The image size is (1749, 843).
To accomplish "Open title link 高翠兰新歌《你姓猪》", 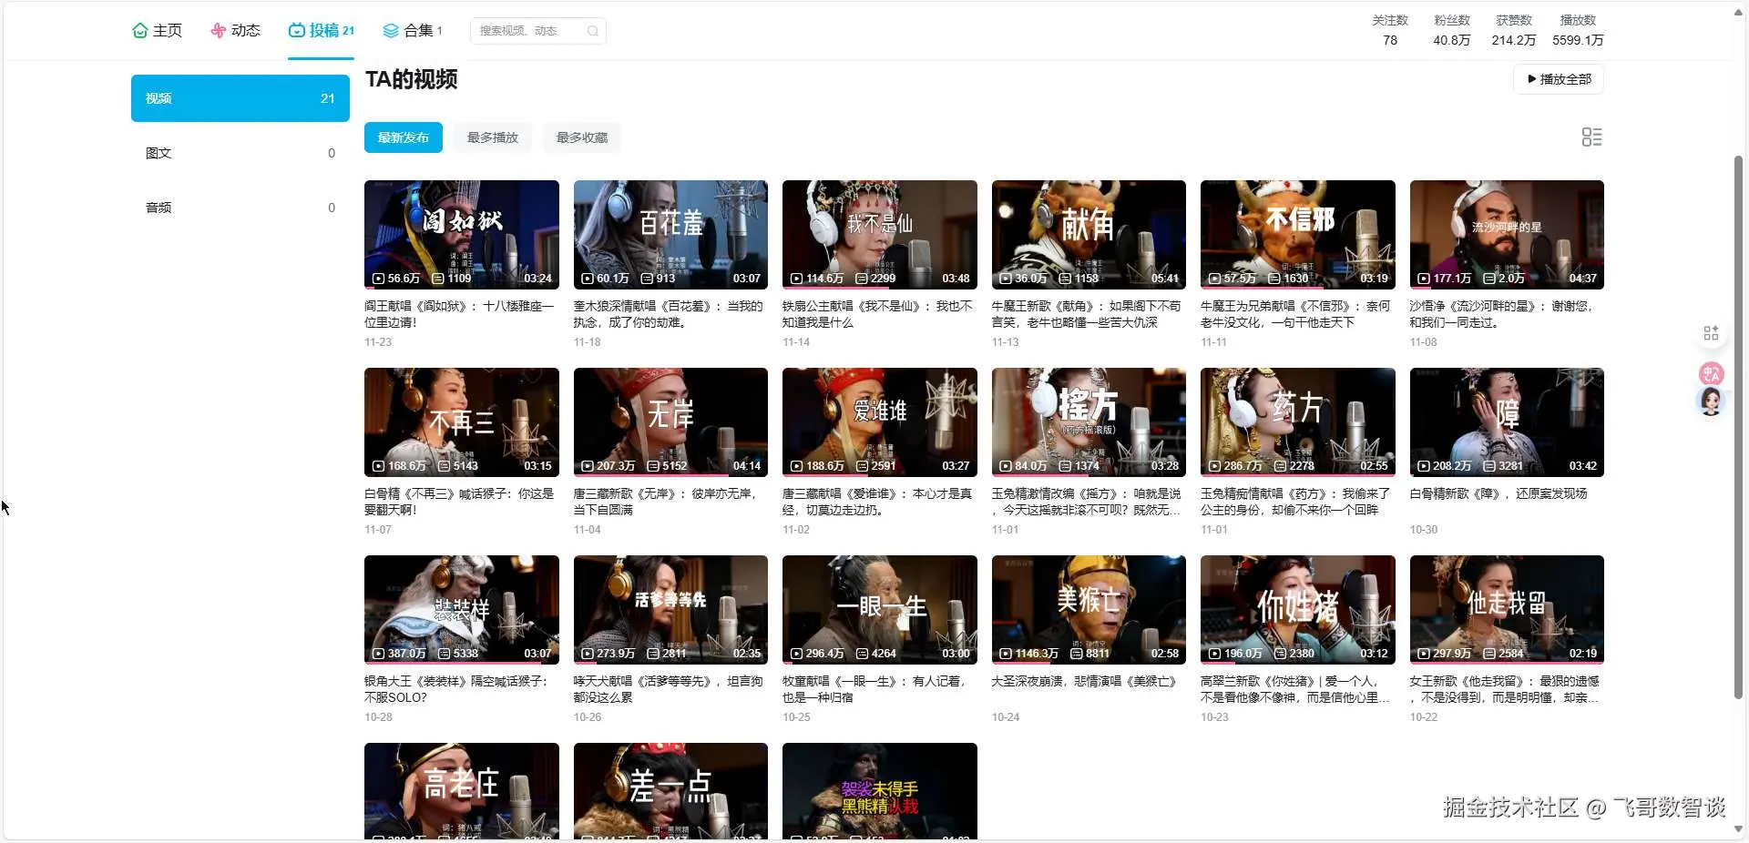I will tap(1295, 689).
